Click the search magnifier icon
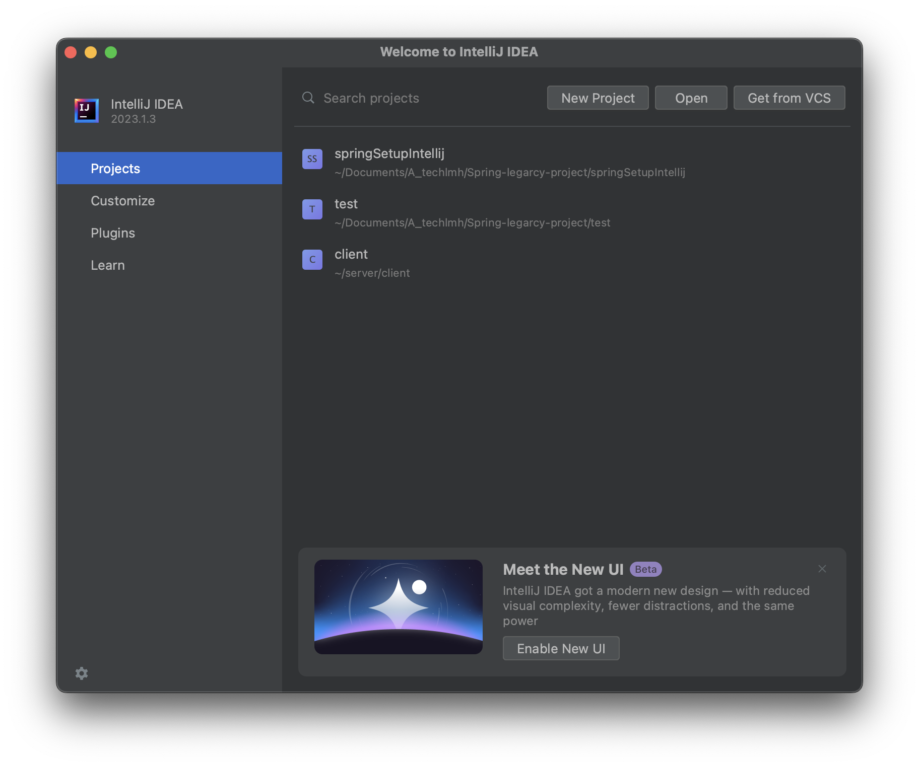The height and width of the screenshot is (767, 919). coord(308,98)
